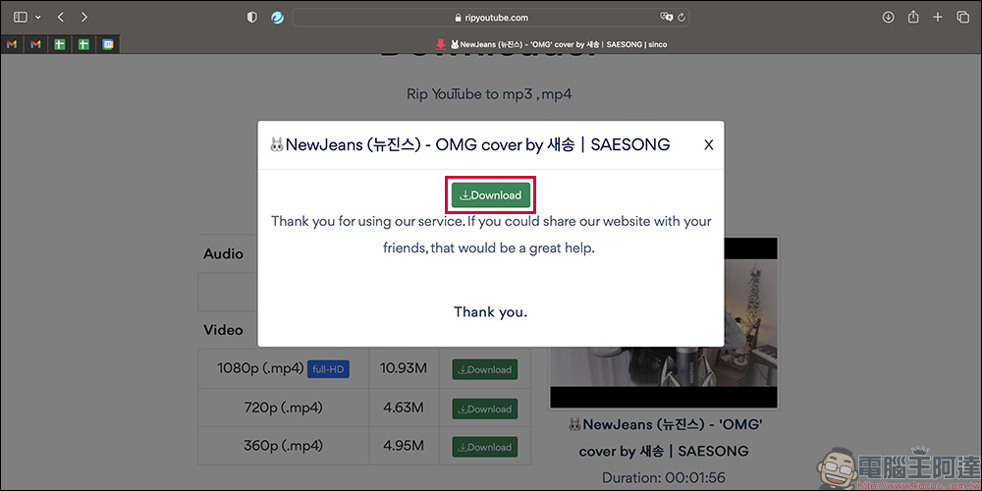Viewport: 982px width, 491px height.
Task: Close the dialog with the X
Action: 709,144
